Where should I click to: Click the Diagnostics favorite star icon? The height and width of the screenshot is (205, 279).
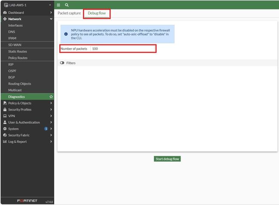pyautogui.click(x=51, y=97)
